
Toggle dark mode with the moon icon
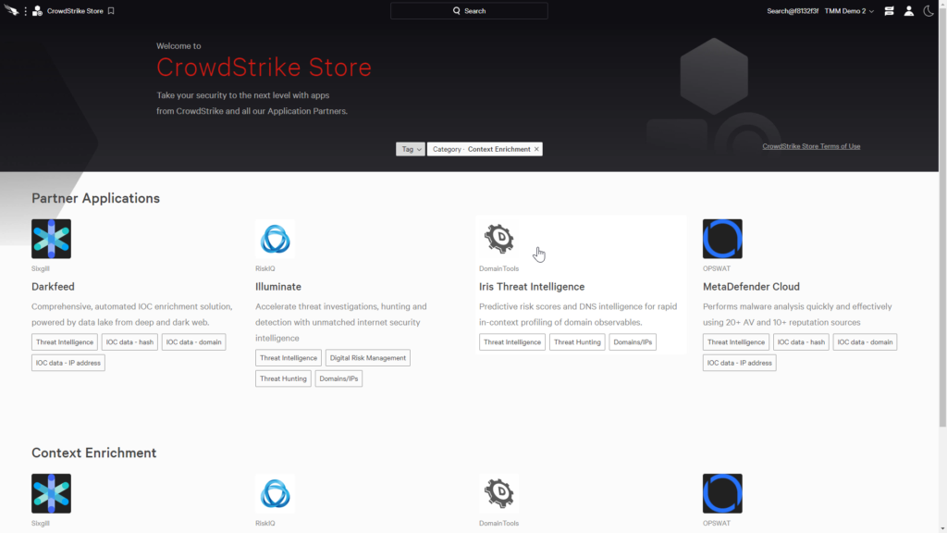click(929, 11)
